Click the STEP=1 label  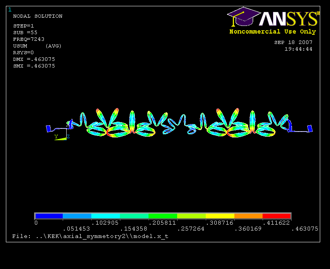click(24, 26)
